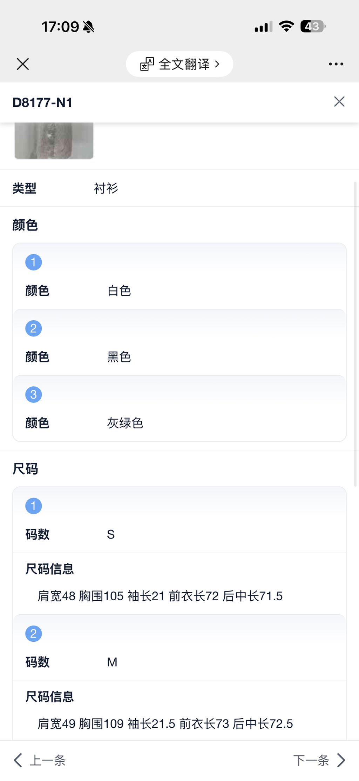Tap the X icon to close the webview
The height and width of the screenshot is (781, 359).
point(23,64)
